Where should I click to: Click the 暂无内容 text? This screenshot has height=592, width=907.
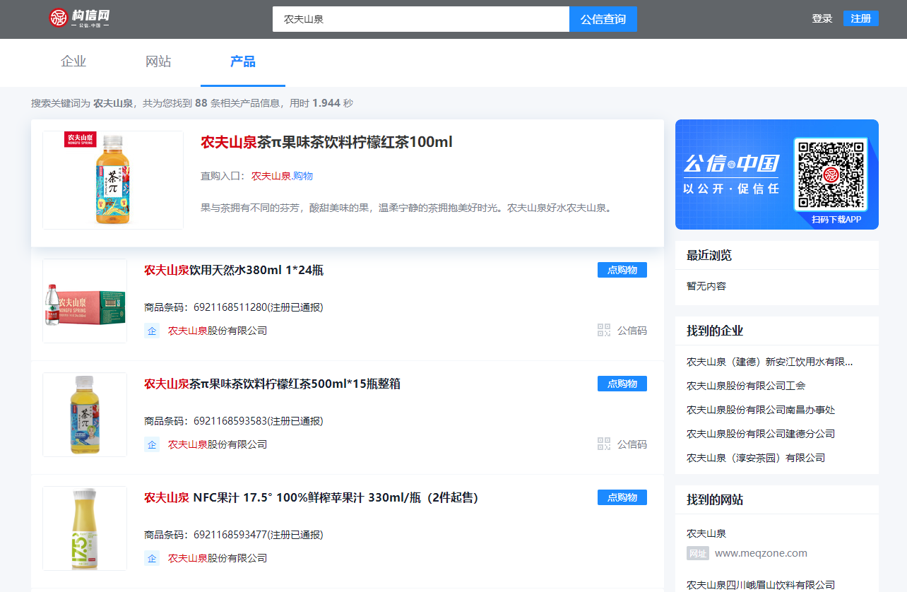(x=706, y=286)
